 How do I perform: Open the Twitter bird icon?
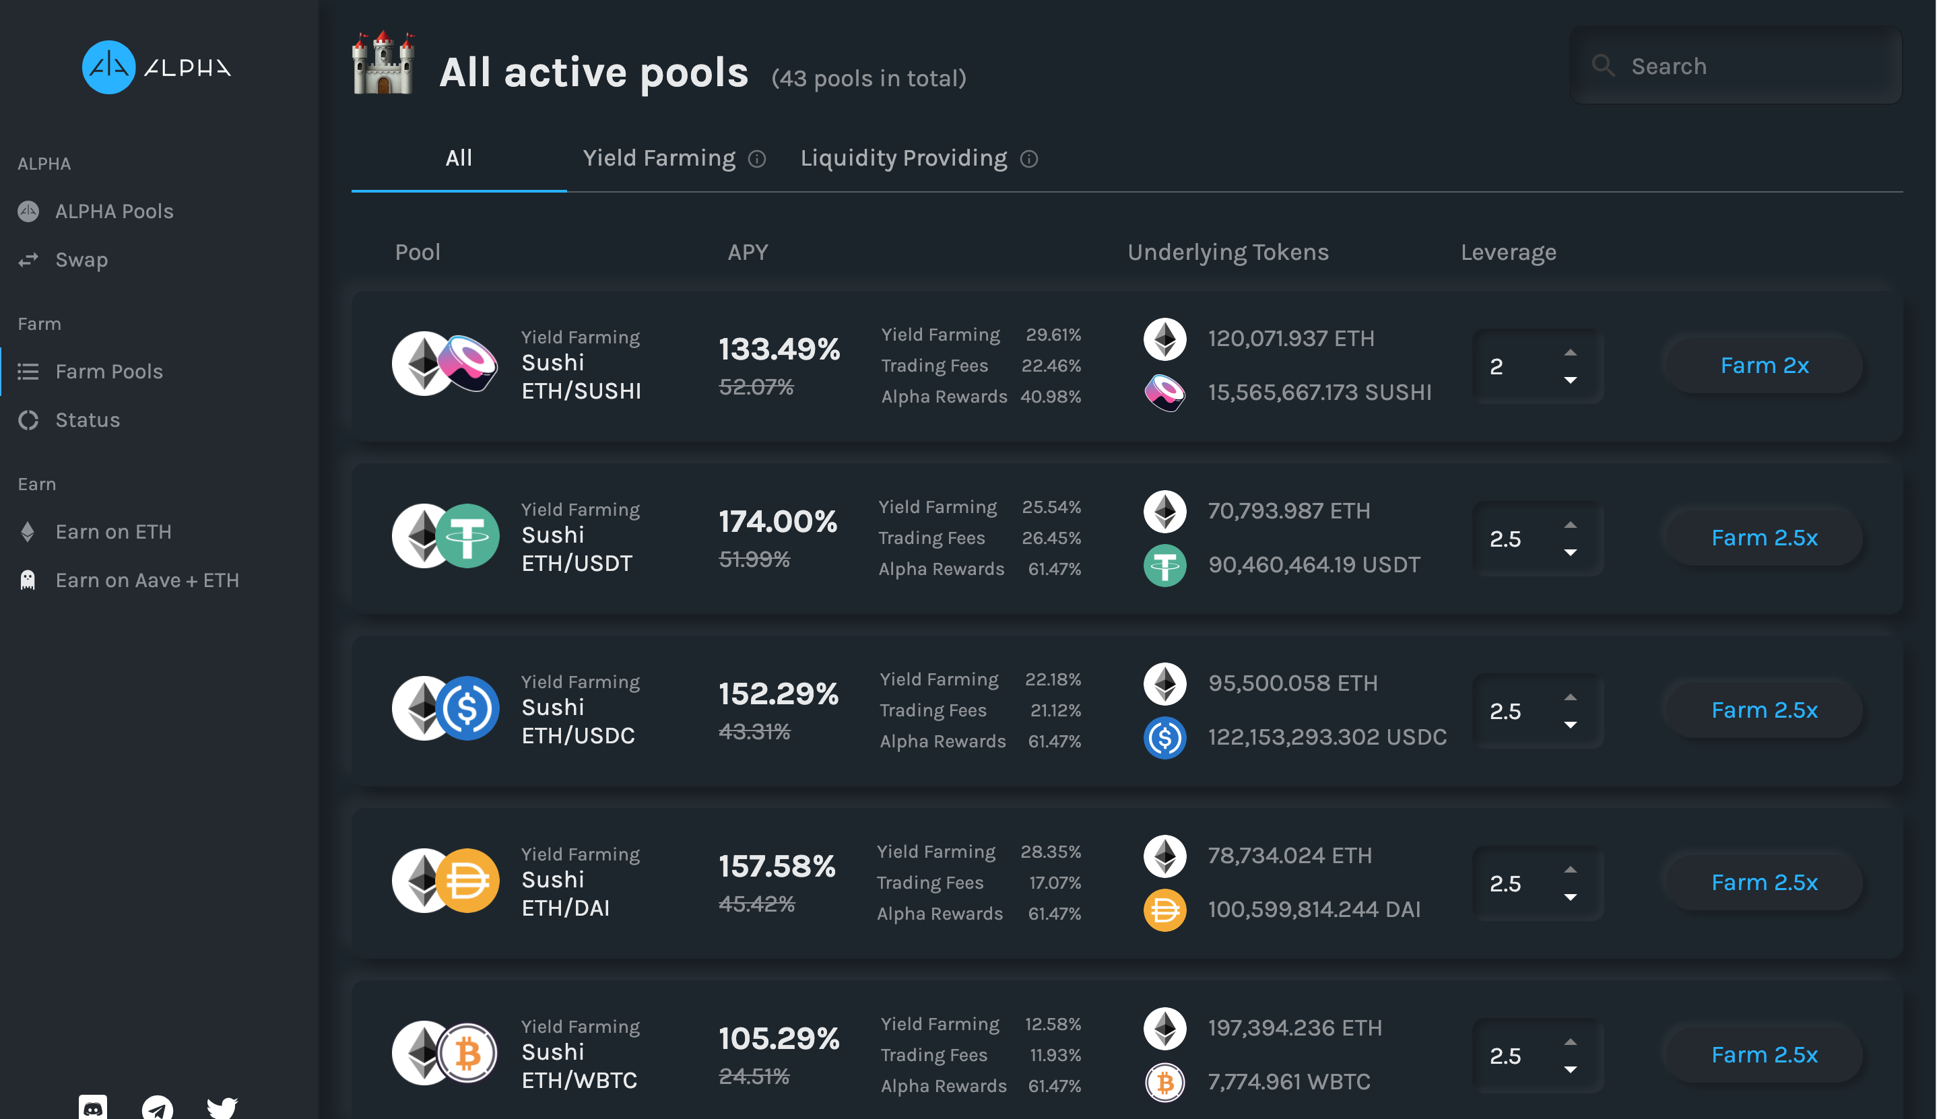tap(222, 1108)
